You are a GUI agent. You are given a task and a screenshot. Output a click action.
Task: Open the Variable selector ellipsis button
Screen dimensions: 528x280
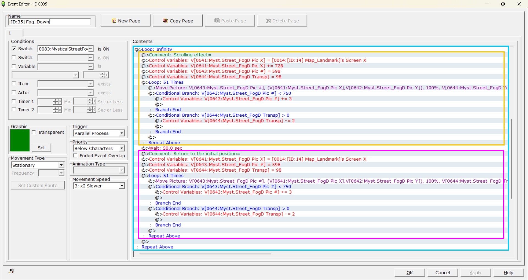pyautogui.click(x=91, y=66)
